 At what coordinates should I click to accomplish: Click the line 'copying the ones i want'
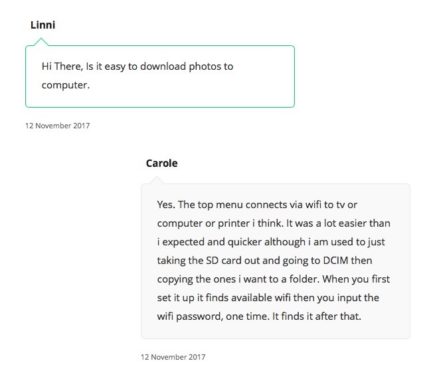click(x=273, y=279)
